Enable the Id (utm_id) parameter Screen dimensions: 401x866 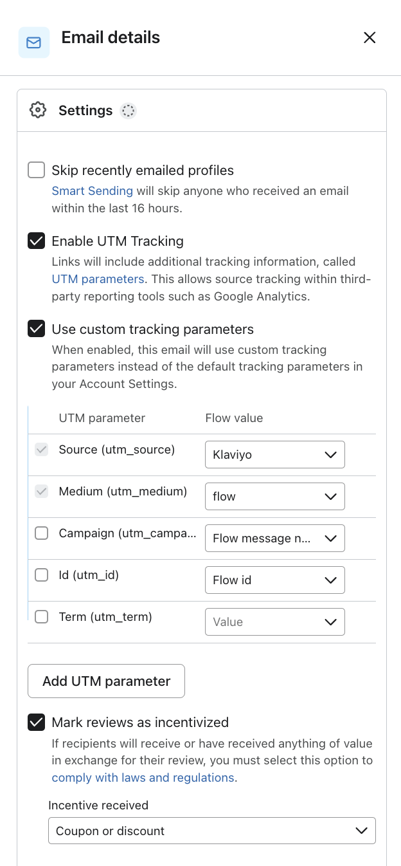[x=41, y=575]
